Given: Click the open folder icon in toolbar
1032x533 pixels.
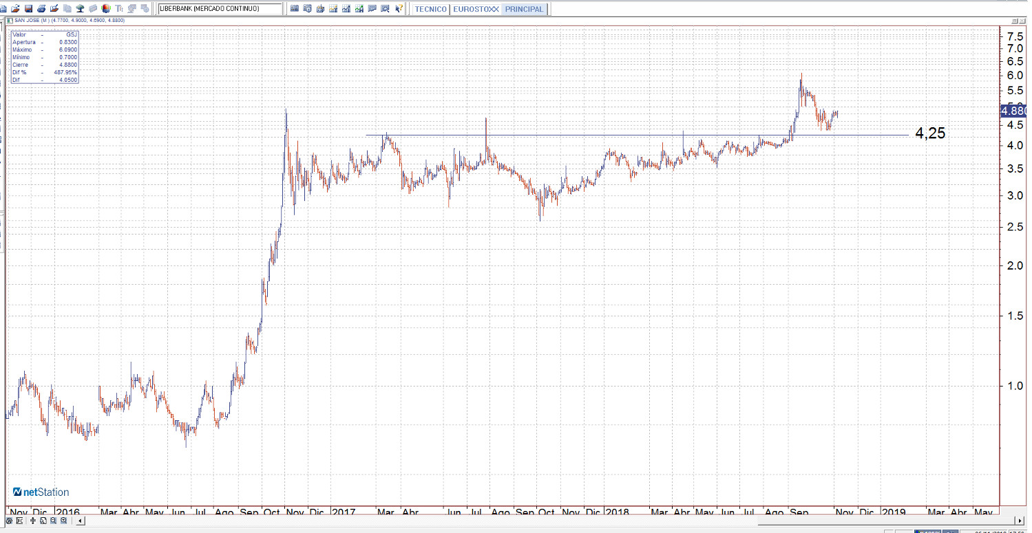Looking at the screenshot, I should click(15, 9).
